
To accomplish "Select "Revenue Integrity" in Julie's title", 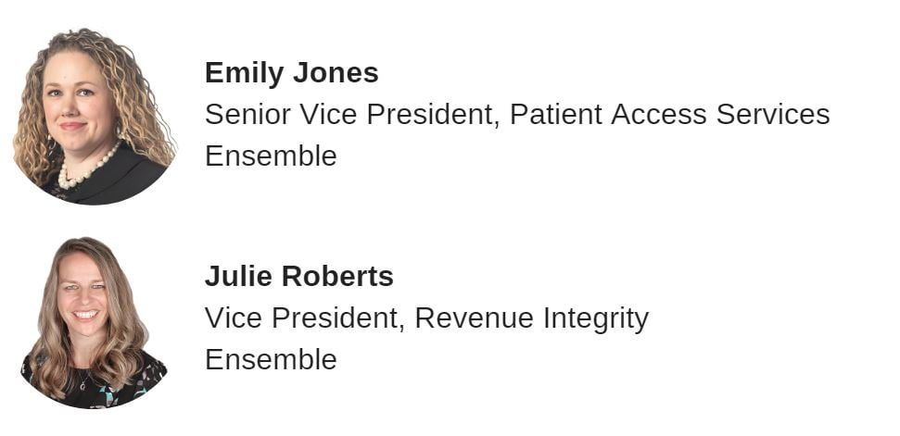I will pos(531,318).
